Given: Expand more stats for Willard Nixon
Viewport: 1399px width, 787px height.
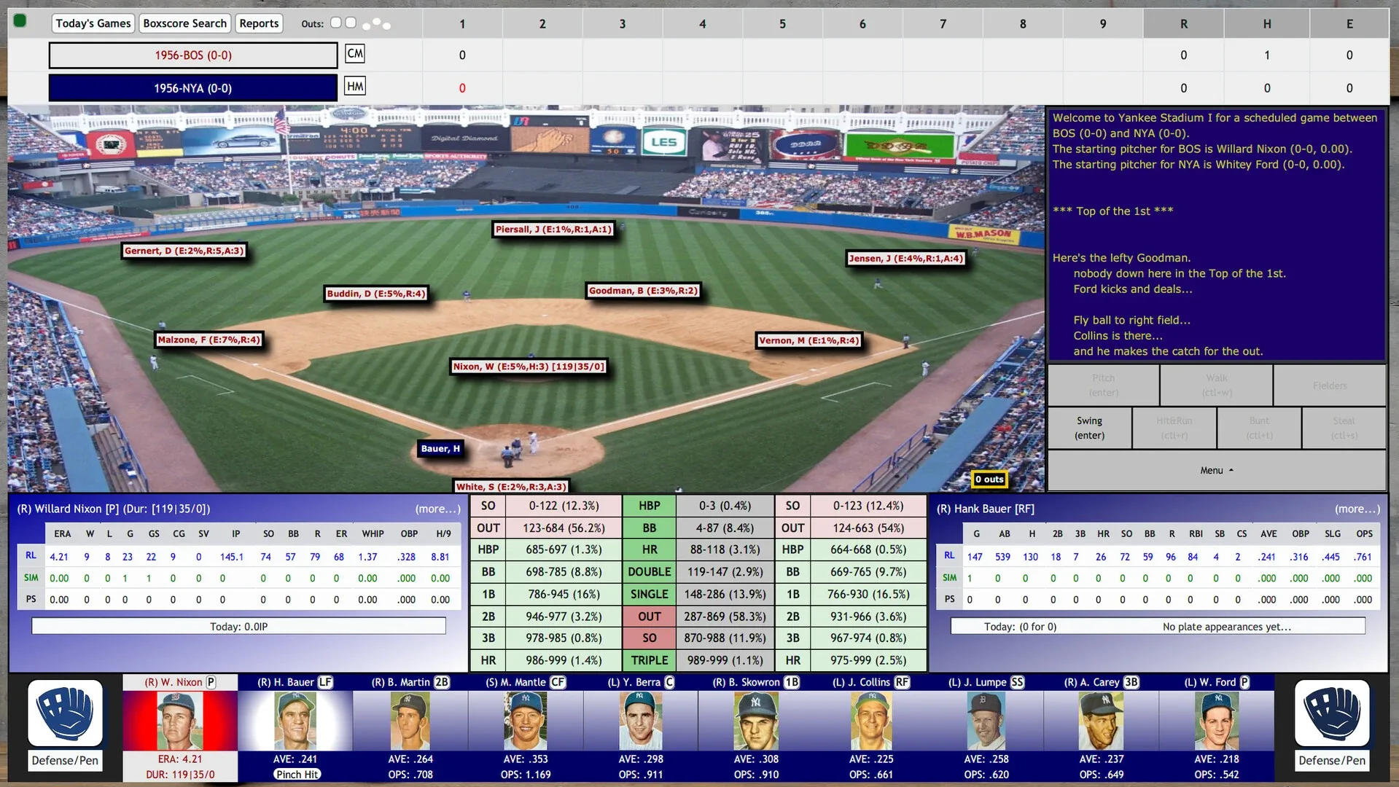Looking at the screenshot, I should [x=437, y=509].
